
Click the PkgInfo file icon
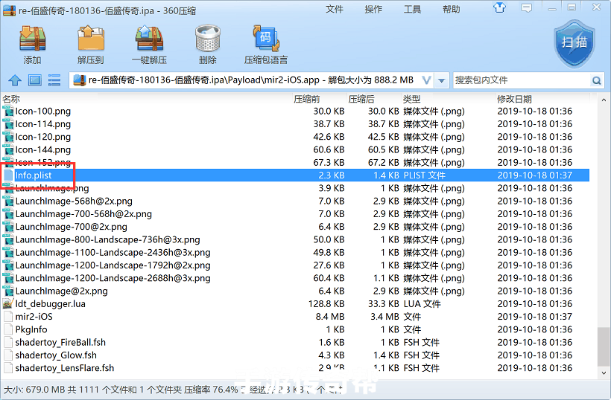(x=8, y=329)
